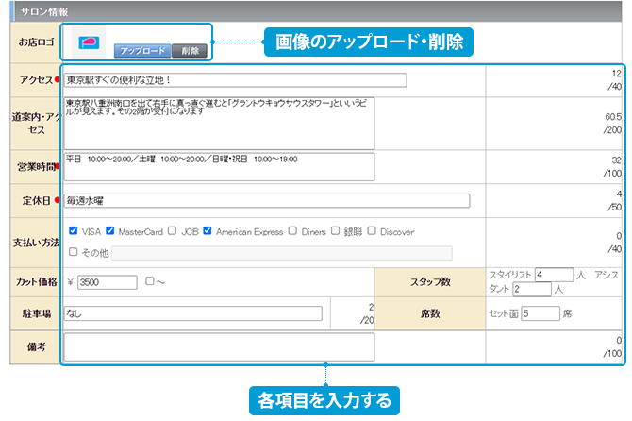Click the 削除 delete button
The width and height of the screenshot is (632, 421).
click(x=190, y=51)
